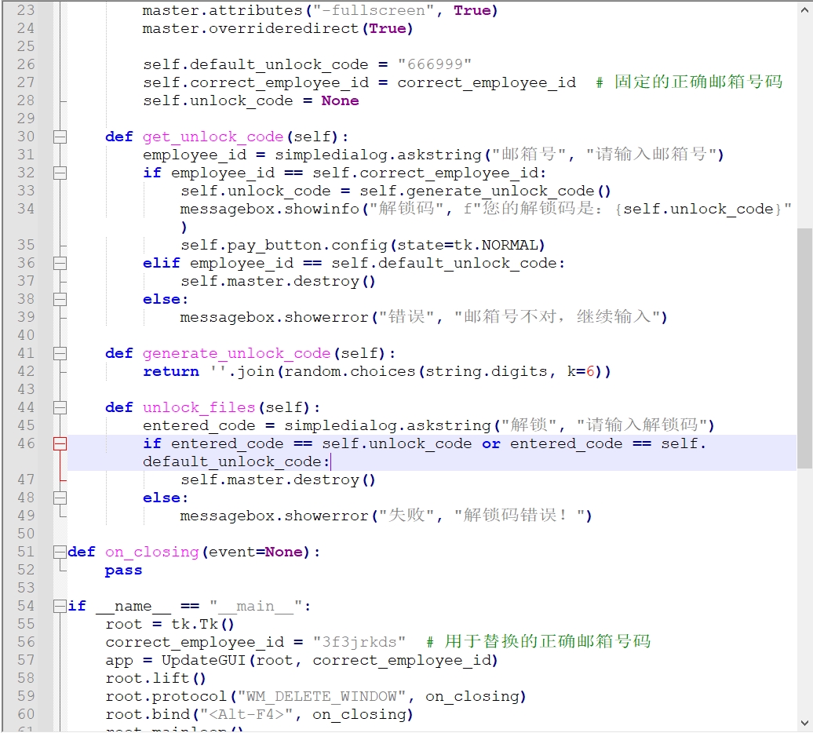Viewport: 813px width, 733px height.
Task: Click self.generate_unlock_code() call on line 33
Action: tap(485, 191)
